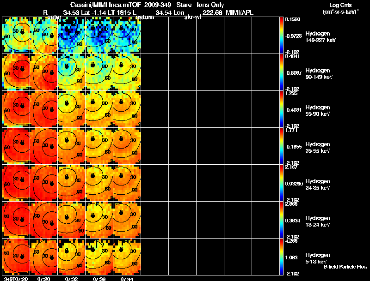Pick the 55-90 keV panel at 07:20
Screen dimensions: 370x281
(x=16, y=109)
